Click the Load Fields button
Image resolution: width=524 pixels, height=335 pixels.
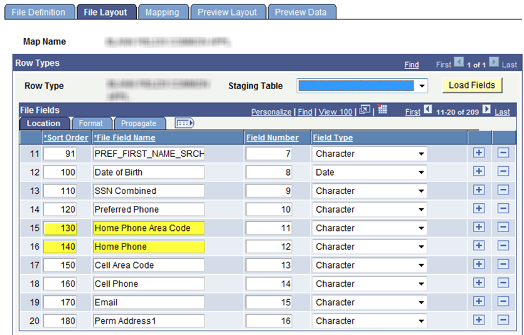tap(472, 85)
